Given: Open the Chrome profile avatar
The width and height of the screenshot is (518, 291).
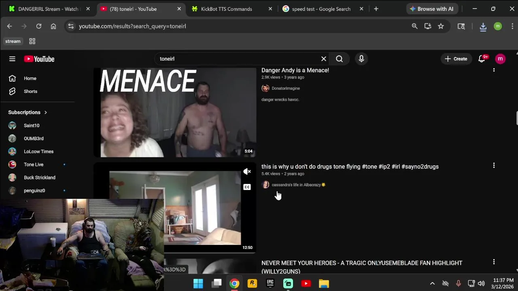Looking at the screenshot, I should click(498, 26).
